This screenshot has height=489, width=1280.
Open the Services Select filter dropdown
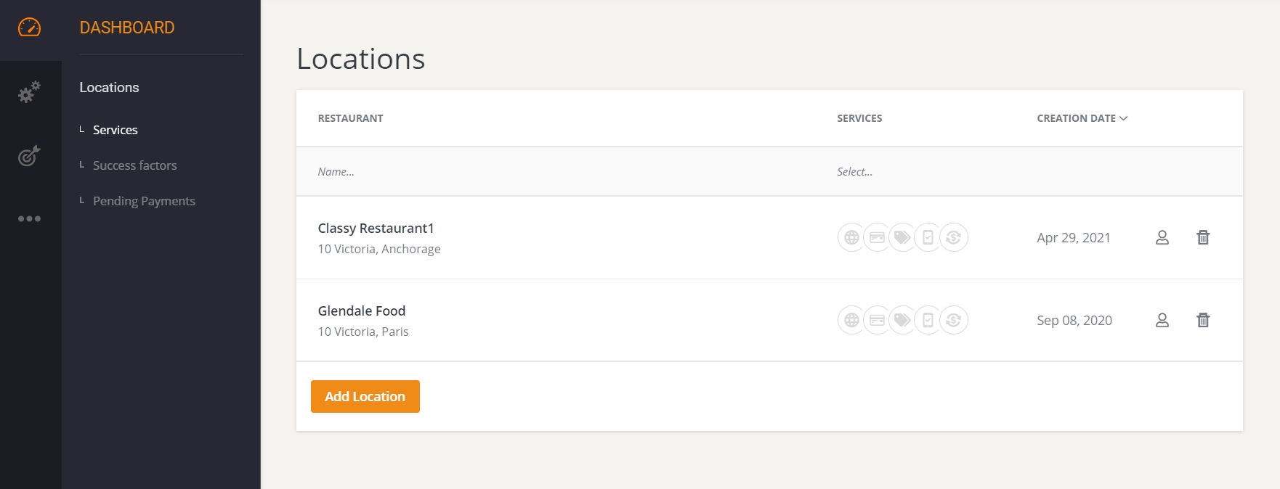coord(854,172)
